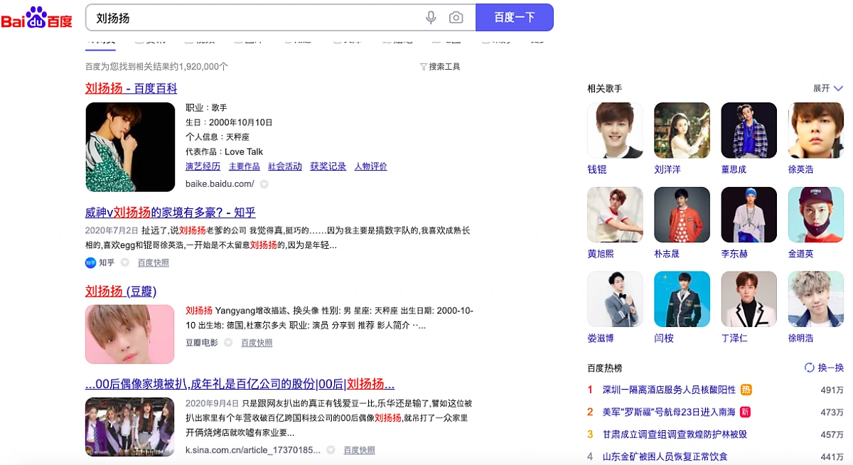This screenshot has height=465, width=853.
Task: Open the funnel icon beside 搜索工具
Action: click(x=423, y=65)
